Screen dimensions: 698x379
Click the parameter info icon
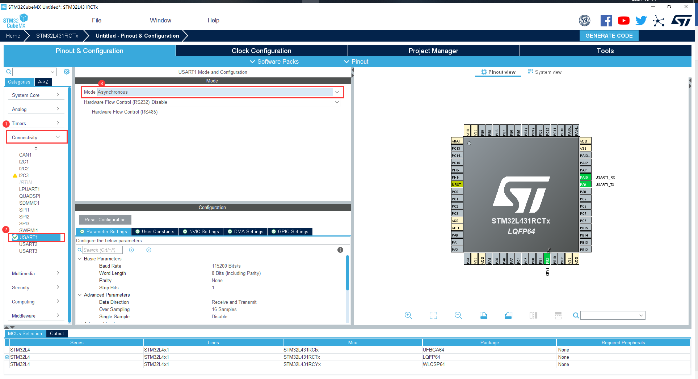pos(340,250)
